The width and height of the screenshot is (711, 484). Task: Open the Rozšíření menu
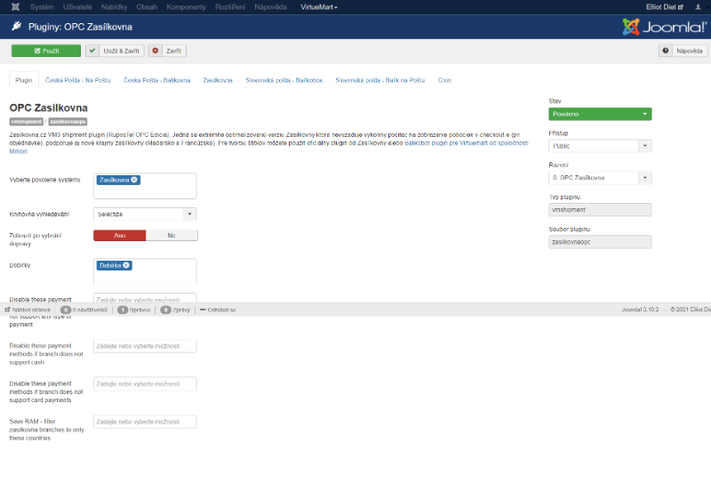[230, 7]
